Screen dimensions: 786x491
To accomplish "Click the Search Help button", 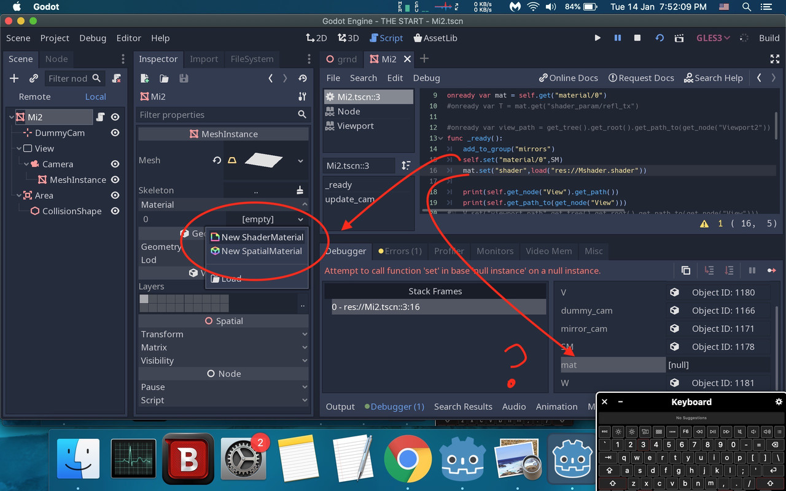I will coord(714,78).
